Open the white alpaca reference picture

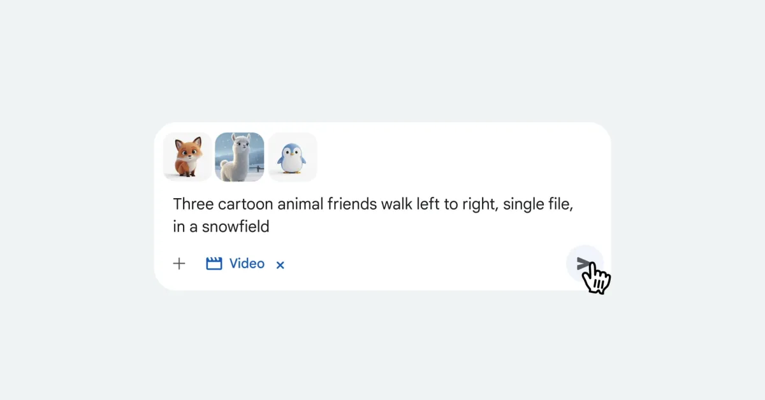click(x=240, y=157)
